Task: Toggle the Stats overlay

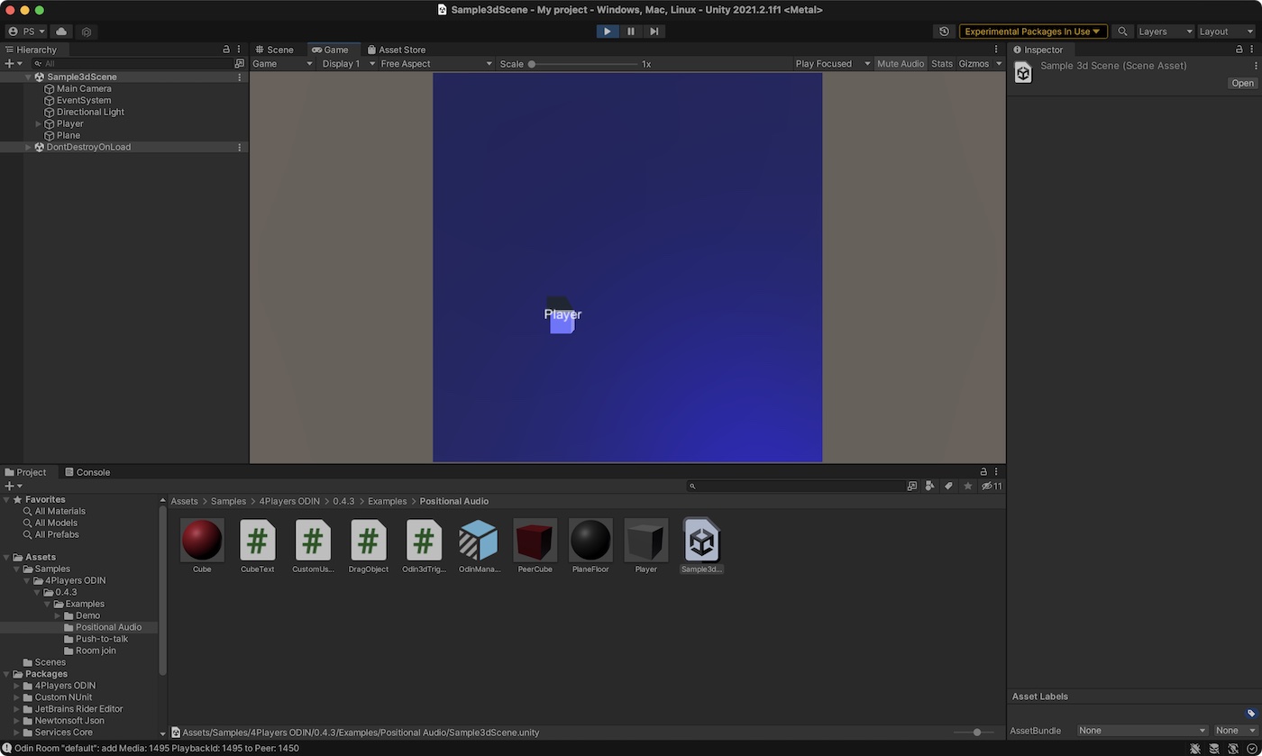Action: [x=942, y=64]
